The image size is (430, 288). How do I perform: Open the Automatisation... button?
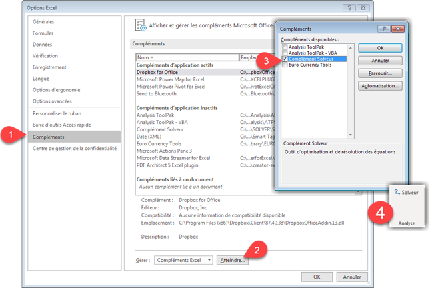coord(380,86)
